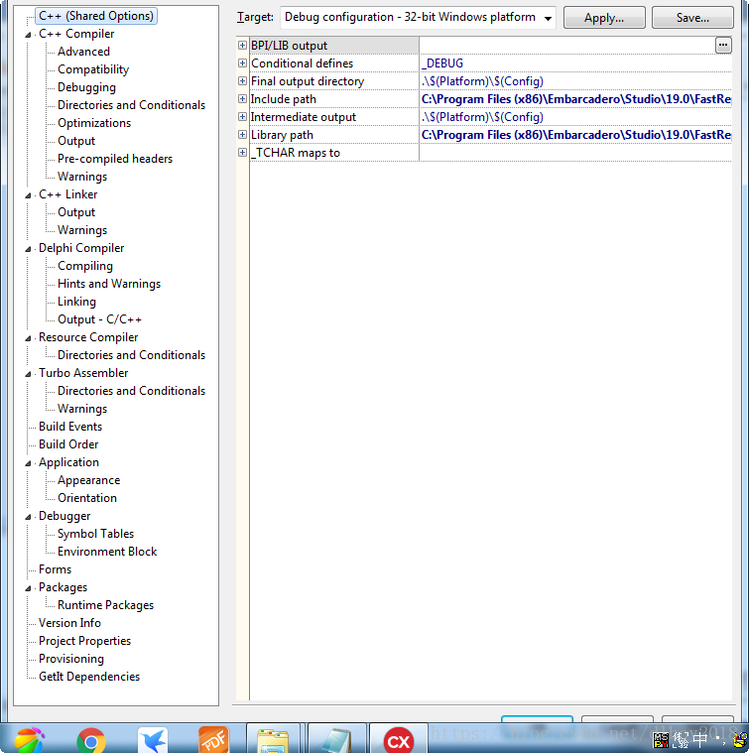This screenshot has height=753, width=749.
Task: Collapse the Turbo Assembler tree node
Action: (29, 374)
